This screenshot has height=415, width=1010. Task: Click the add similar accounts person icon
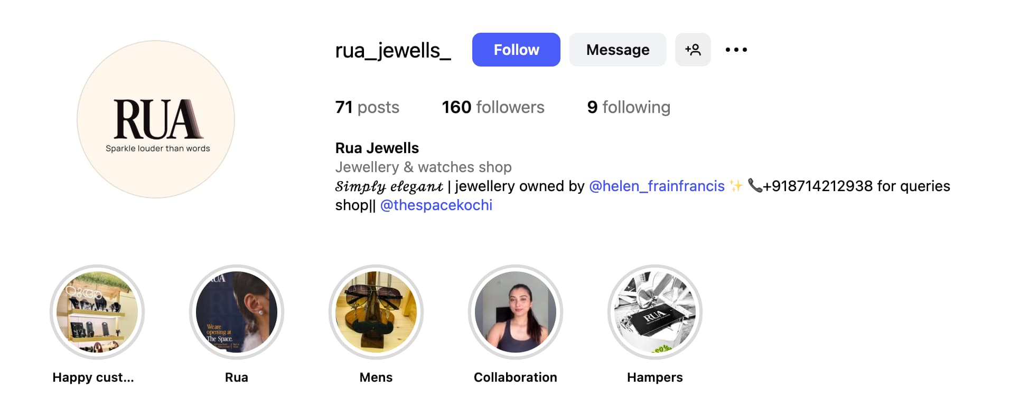coord(693,50)
